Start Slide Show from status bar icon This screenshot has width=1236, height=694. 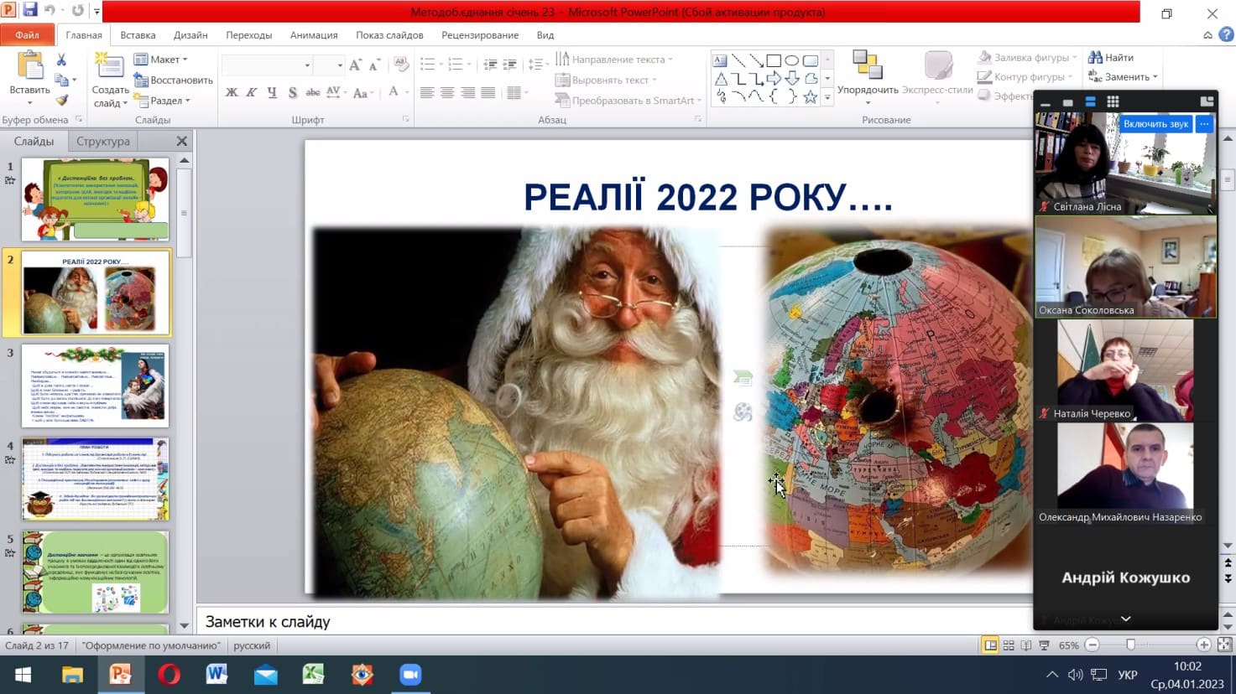click(1045, 645)
